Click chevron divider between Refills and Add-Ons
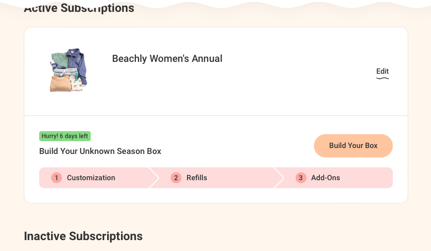The image size is (431, 251). [279, 178]
